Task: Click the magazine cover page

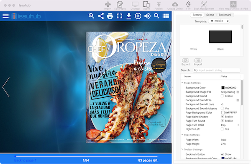Action: [x=128, y=87]
